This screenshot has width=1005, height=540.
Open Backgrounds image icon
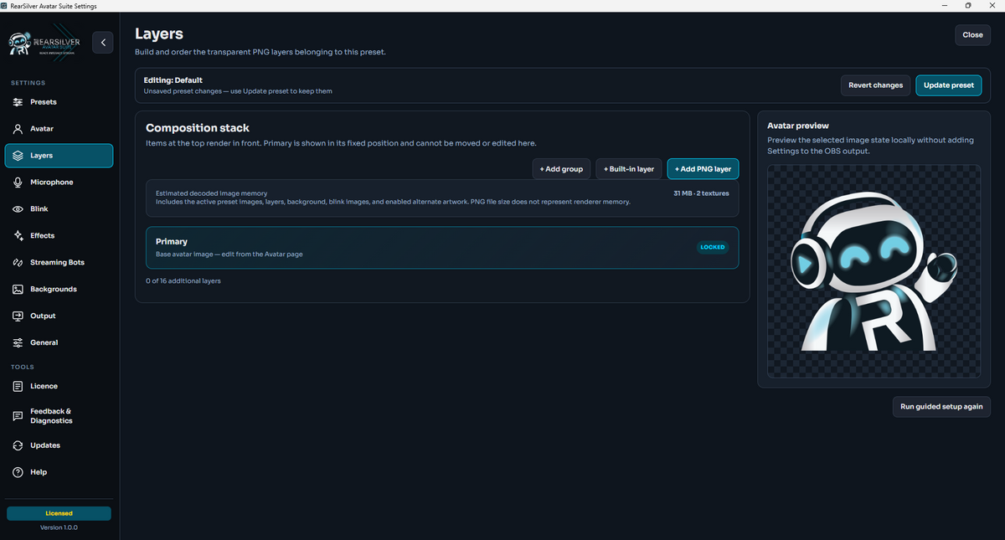point(18,290)
